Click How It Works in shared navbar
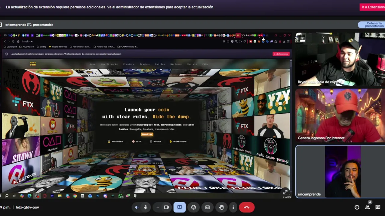The height and width of the screenshot is (216, 385). click(x=109, y=64)
